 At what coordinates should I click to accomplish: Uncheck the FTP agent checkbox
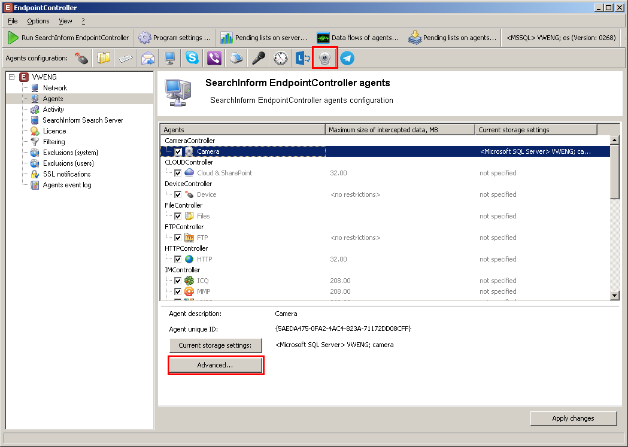[178, 238]
